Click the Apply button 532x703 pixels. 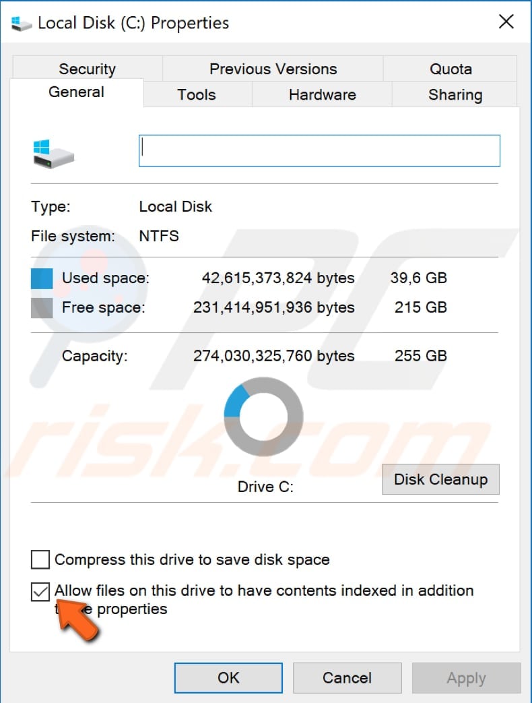[466, 677]
